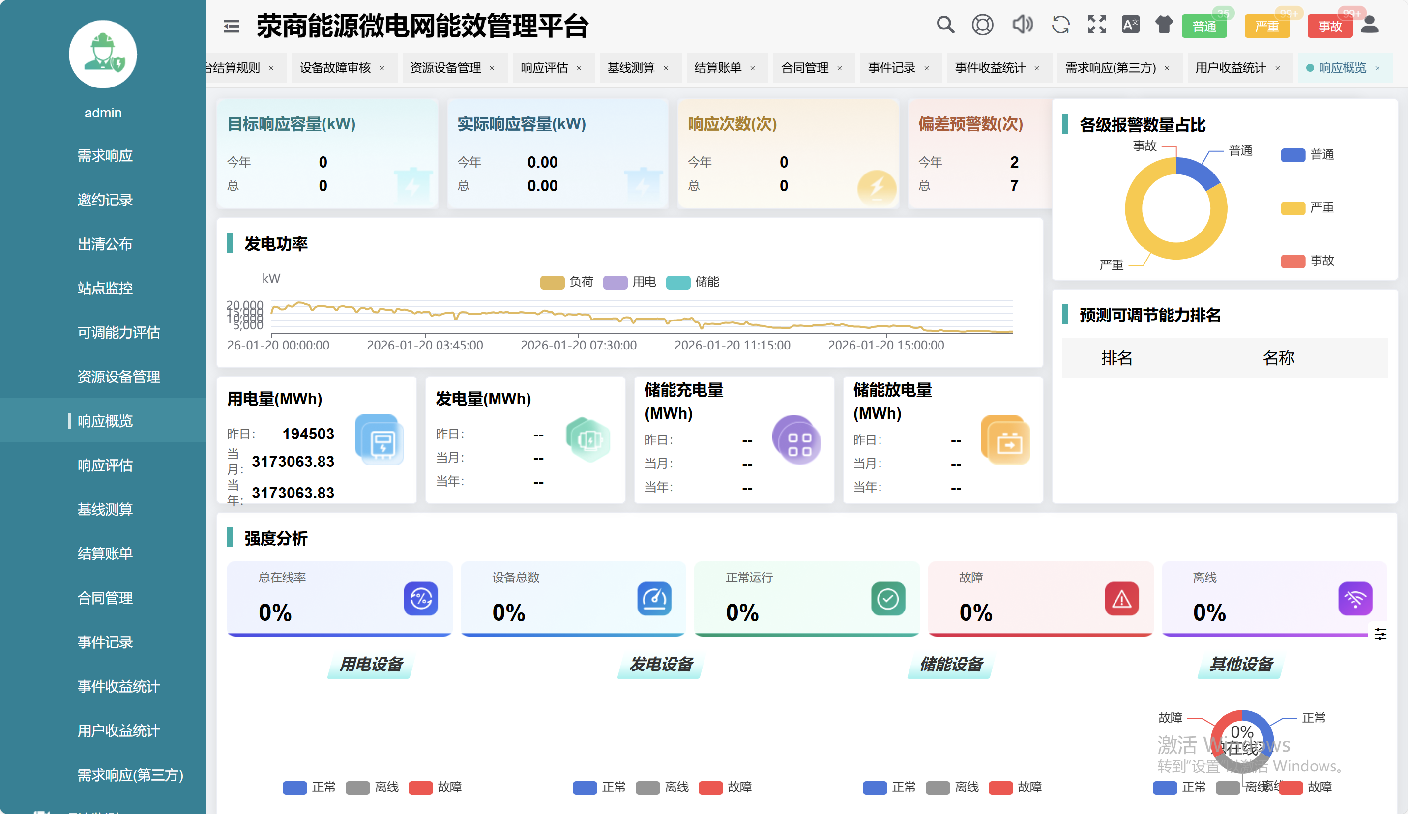This screenshot has height=814, width=1408.
Task: Collapse sidebar with hamburger menu icon
Action: click(x=232, y=26)
